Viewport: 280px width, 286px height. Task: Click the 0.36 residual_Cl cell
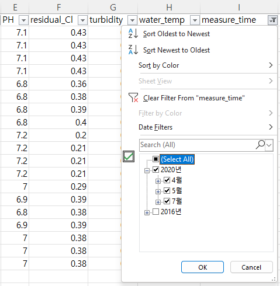pos(58,84)
